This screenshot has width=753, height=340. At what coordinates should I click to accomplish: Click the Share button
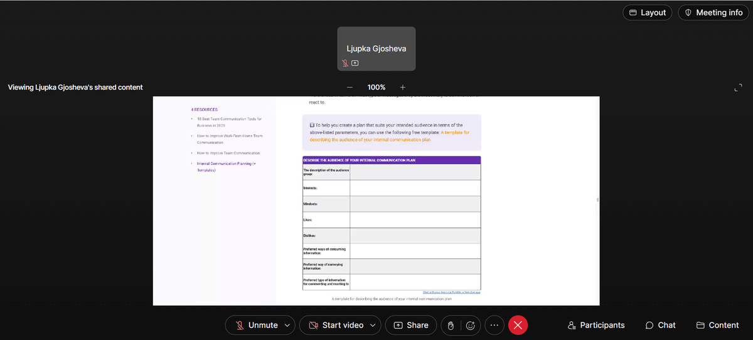pos(411,325)
